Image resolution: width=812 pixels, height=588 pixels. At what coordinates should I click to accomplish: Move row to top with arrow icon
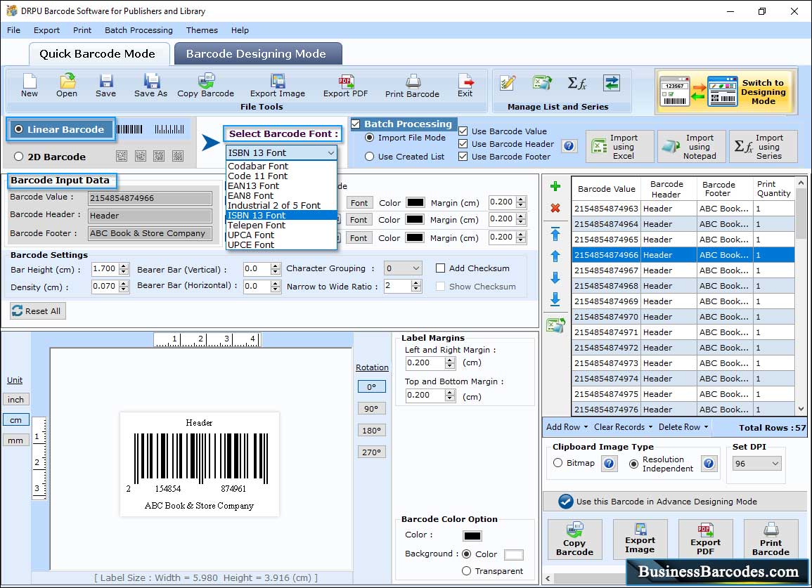pos(555,234)
